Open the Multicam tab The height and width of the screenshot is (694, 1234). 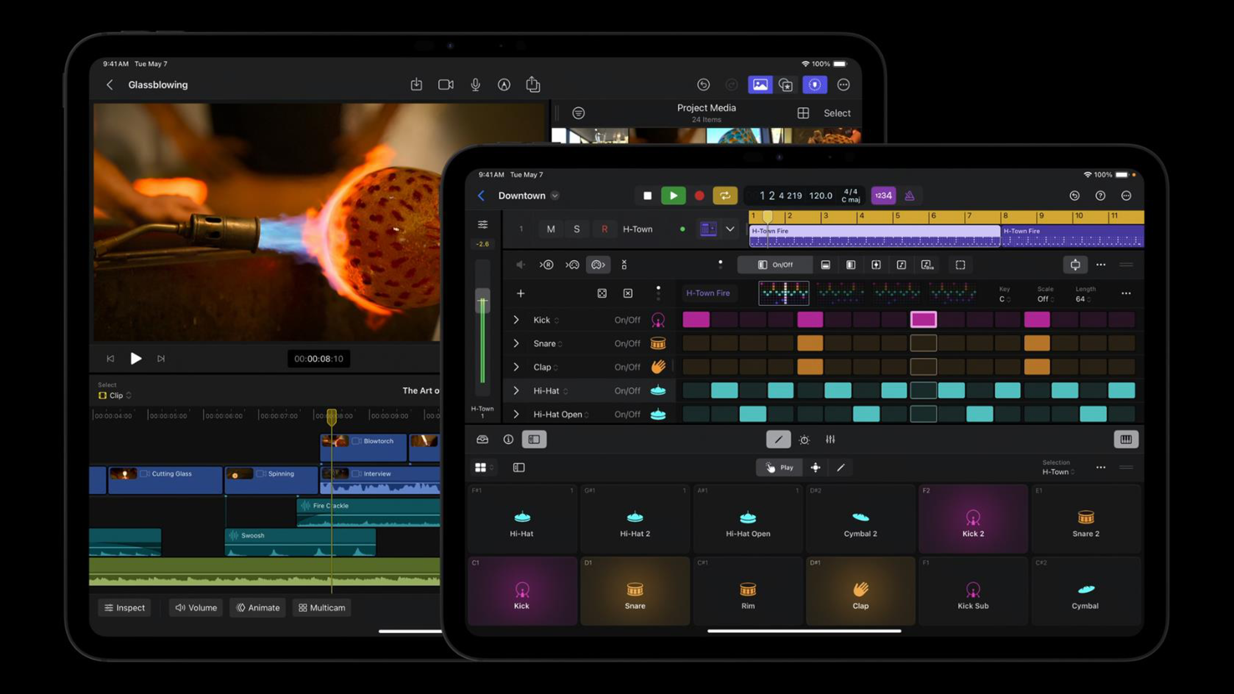[x=322, y=607]
